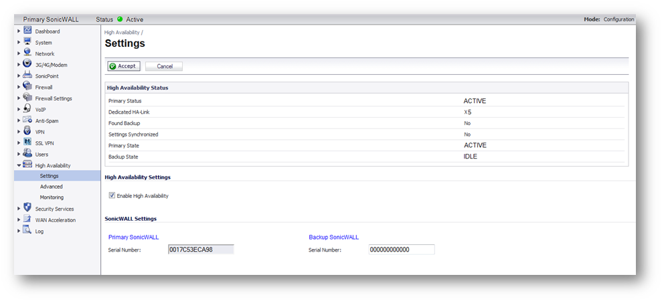Click the SonicPoint icon
The image size is (664, 303).
27,76
